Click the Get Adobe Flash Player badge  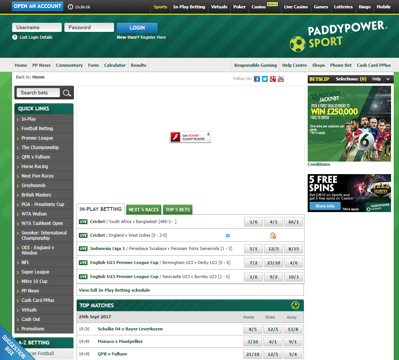pyautogui.click(x=190, y=137)
